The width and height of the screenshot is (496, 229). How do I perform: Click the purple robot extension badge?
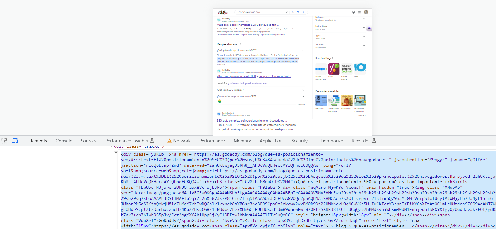(369, 28)
